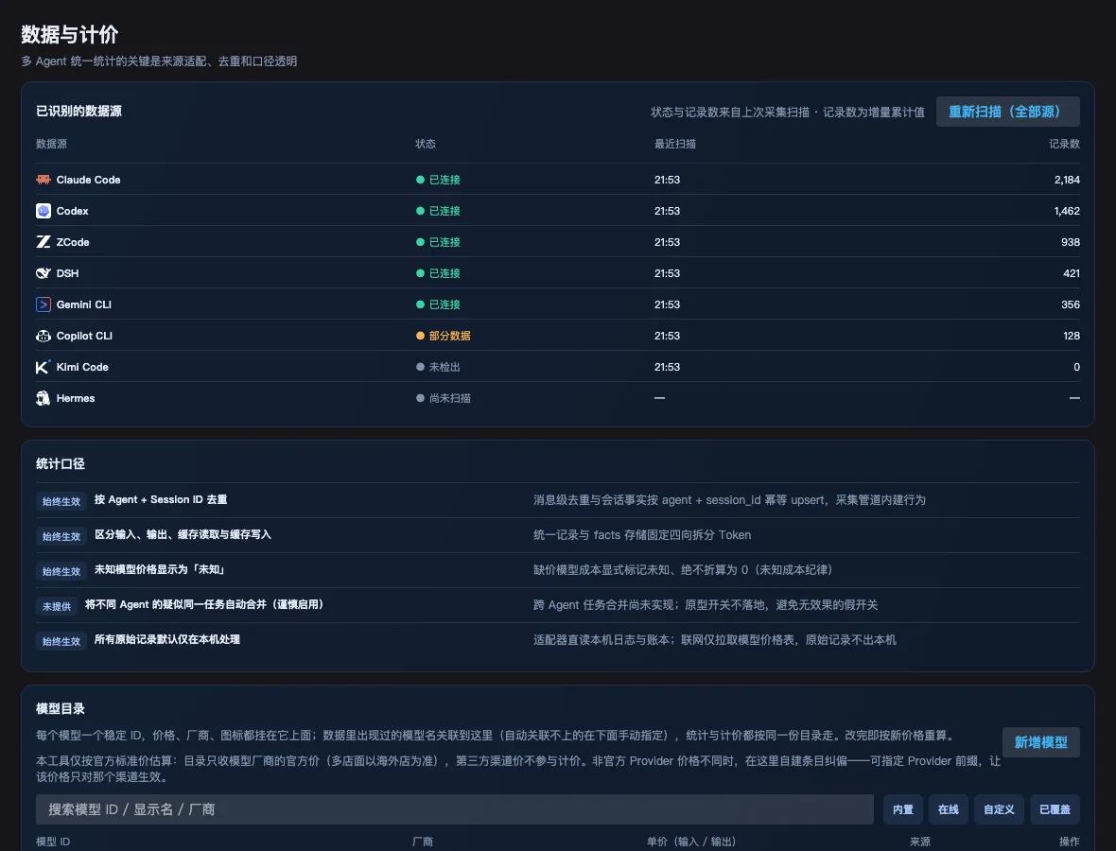Click the record count 421

point(1072,274)
